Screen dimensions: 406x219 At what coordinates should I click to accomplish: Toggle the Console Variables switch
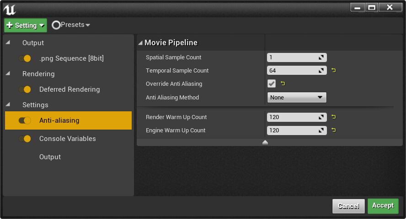25,139
